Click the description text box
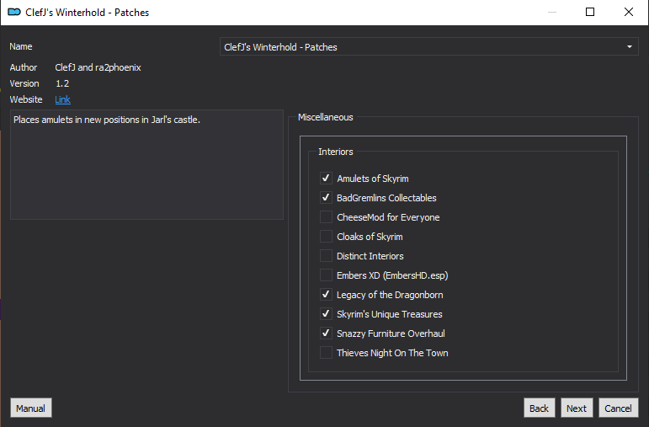Screen dimensions: 649x427 [146, 164]
